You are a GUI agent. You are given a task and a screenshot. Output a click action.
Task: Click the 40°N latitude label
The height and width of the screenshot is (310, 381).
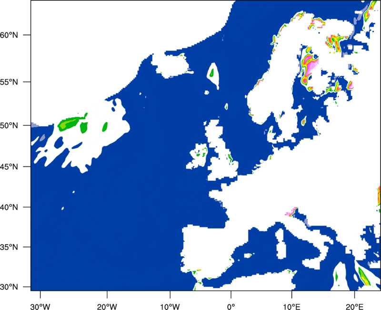click(9, 207)
